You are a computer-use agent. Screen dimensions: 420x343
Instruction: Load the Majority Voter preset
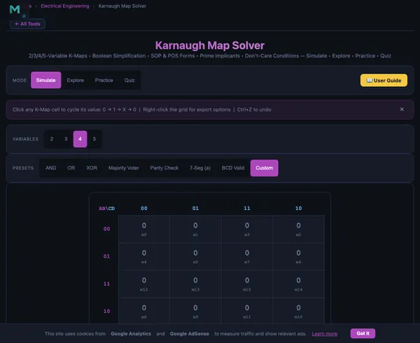pyautogui.click(x=124, y=168)
